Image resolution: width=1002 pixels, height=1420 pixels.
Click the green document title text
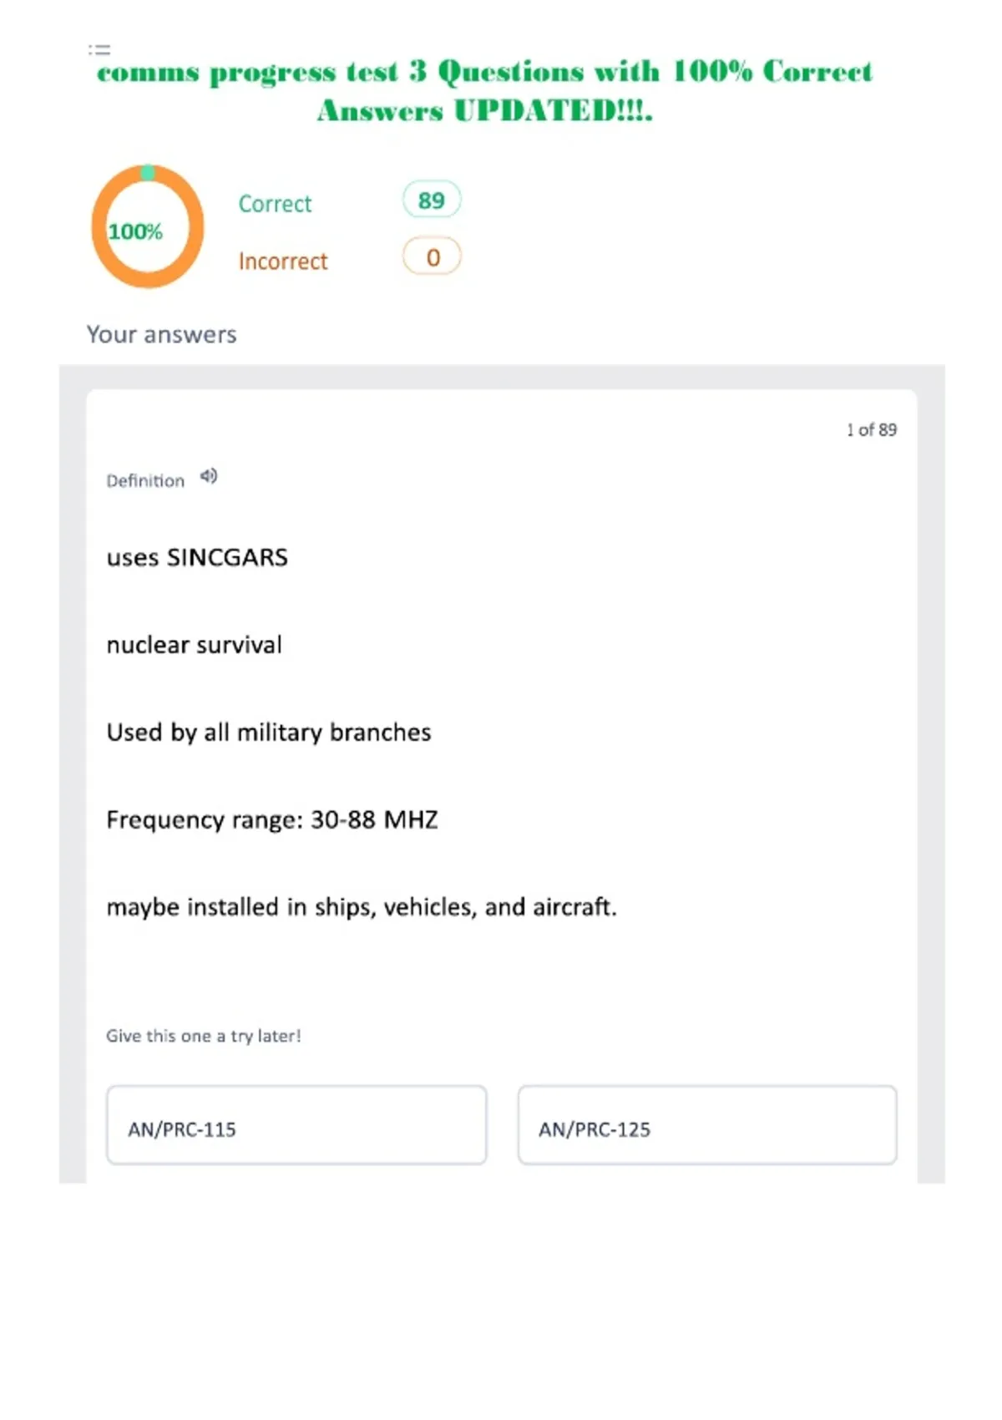[484, 90]
